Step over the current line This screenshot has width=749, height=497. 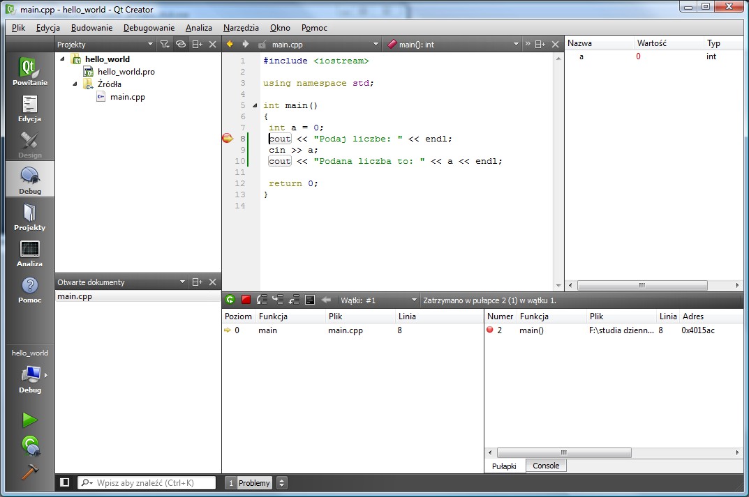coord(262,300)
